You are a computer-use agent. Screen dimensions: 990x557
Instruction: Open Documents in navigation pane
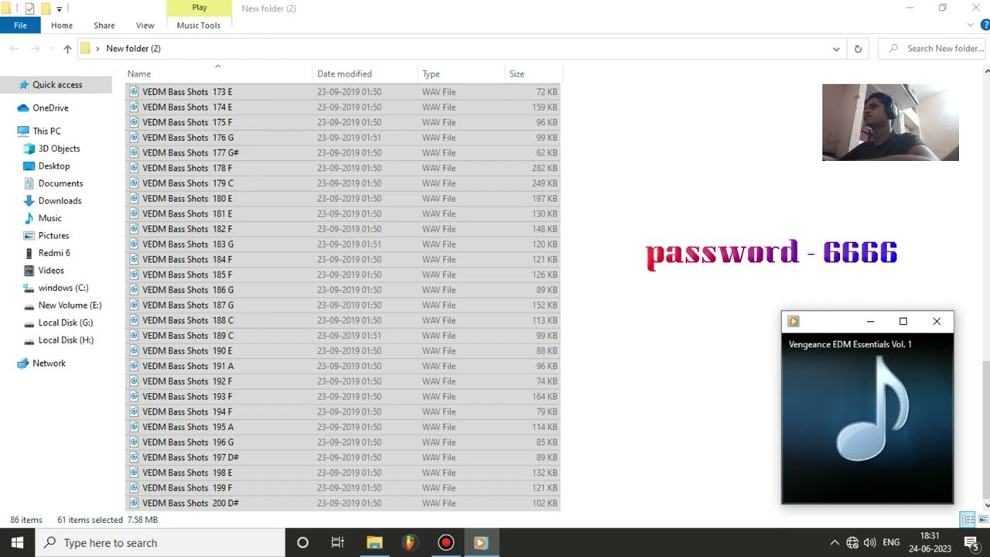click(x=60, y=183)
